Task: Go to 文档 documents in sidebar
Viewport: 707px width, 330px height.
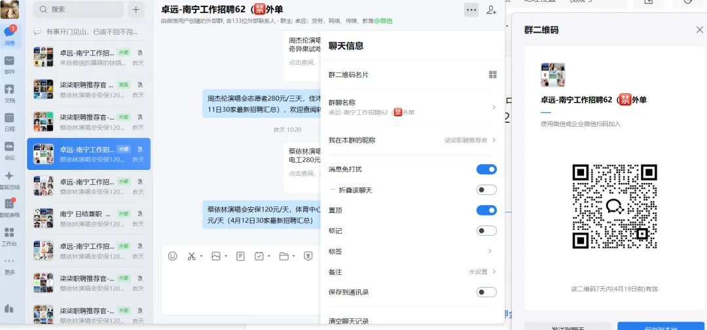Action: (9, 93)
